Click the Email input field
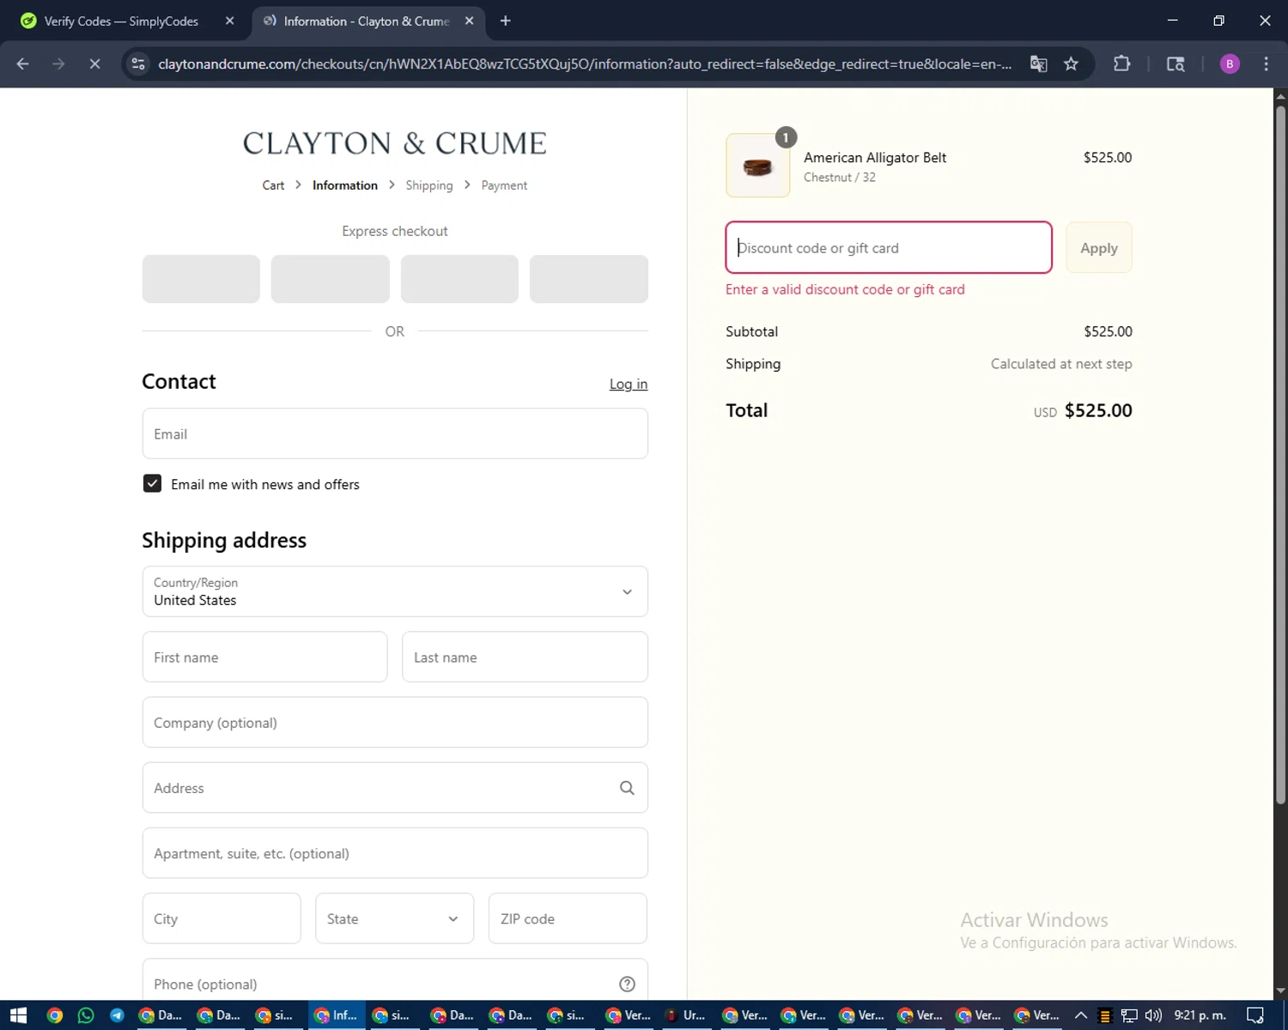 (395, 433)
